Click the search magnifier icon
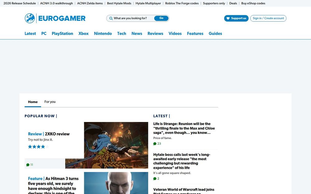This screenshot has width=311, height=194. pyautogui.click(x=111, y=18)
